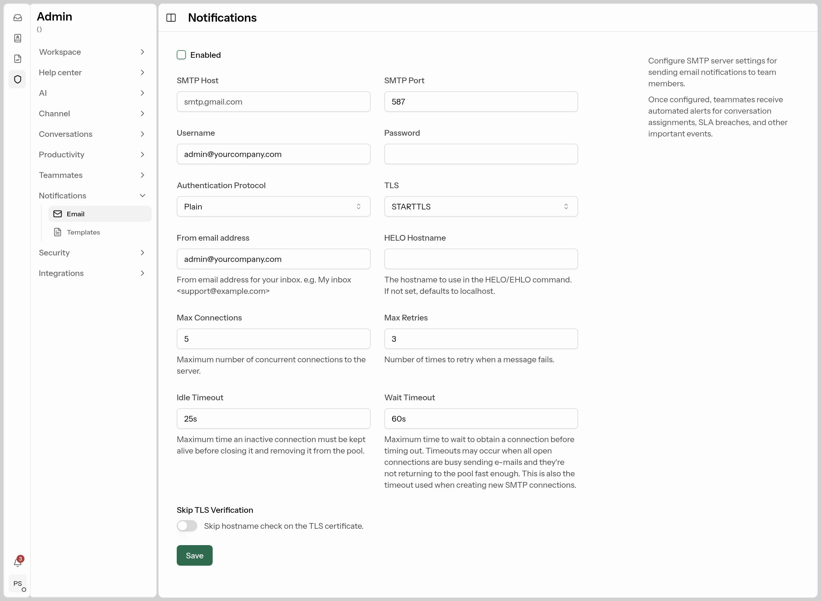Click the green Save button

[195, 555]
